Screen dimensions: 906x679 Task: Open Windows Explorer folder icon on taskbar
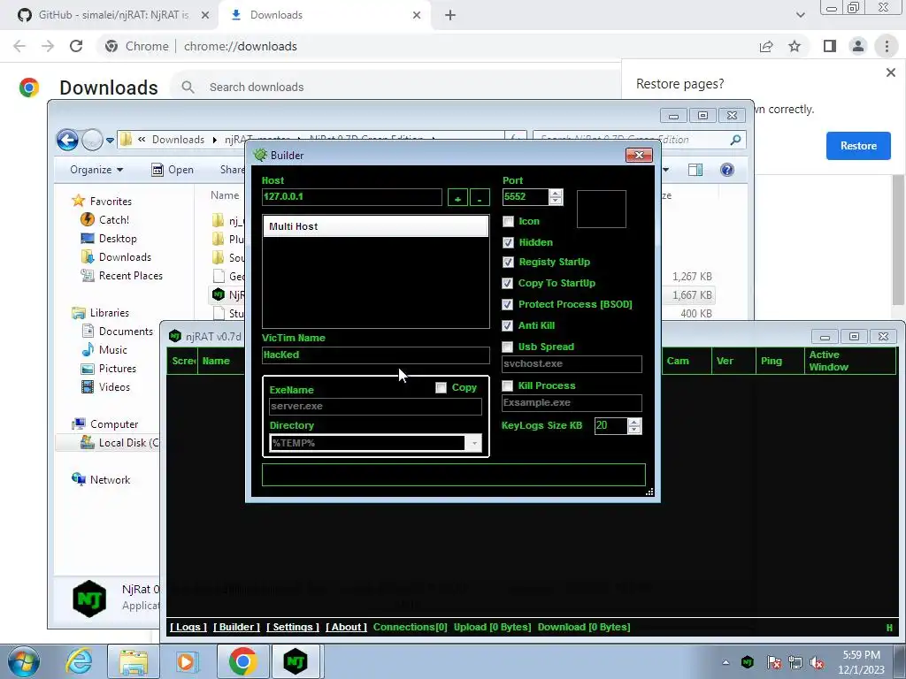[x=134, y=661]
